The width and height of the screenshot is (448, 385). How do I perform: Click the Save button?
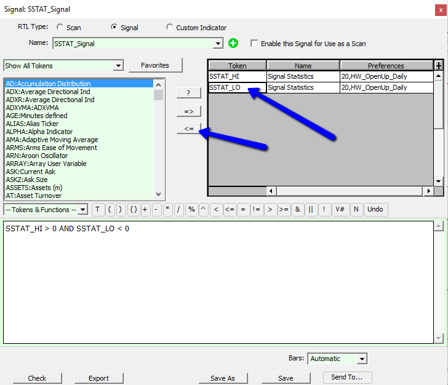286,378
